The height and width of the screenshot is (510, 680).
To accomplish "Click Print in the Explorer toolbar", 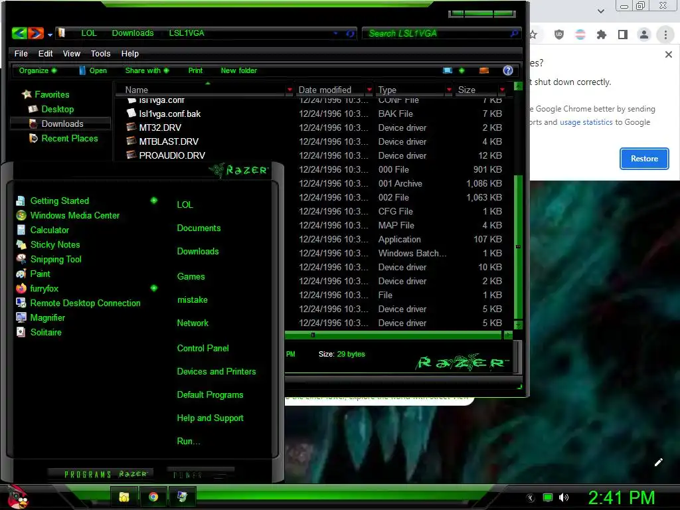I will click(195, 70).
